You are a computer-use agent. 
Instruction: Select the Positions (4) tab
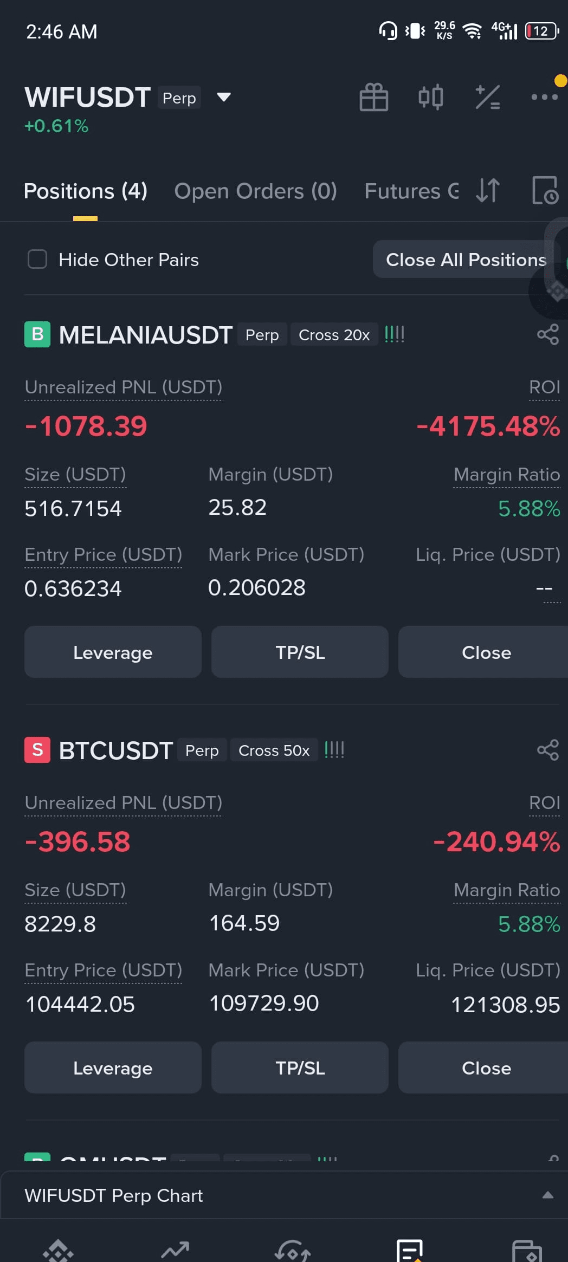click(x=86, y=191)
